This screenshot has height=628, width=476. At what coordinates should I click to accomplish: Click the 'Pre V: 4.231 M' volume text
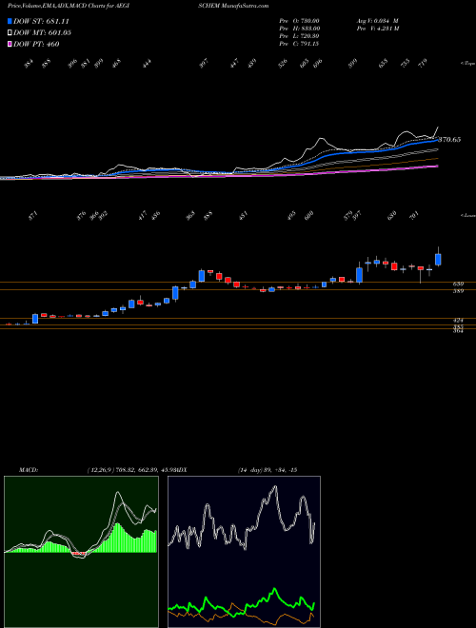(x=378, y=29)
